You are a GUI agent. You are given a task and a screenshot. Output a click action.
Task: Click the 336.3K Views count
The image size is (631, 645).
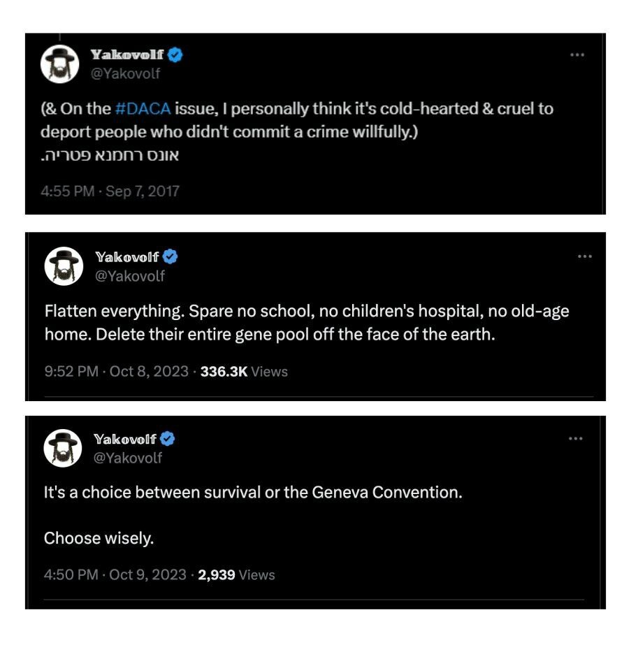[244, 372]
